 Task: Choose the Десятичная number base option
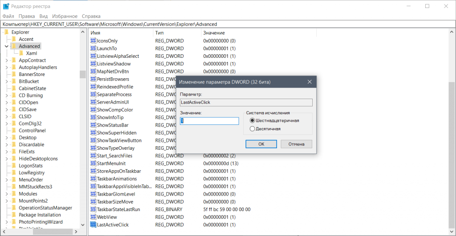(252, 129)
